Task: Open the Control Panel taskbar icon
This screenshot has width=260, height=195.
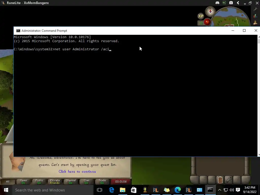Action: tap(200, 190)
